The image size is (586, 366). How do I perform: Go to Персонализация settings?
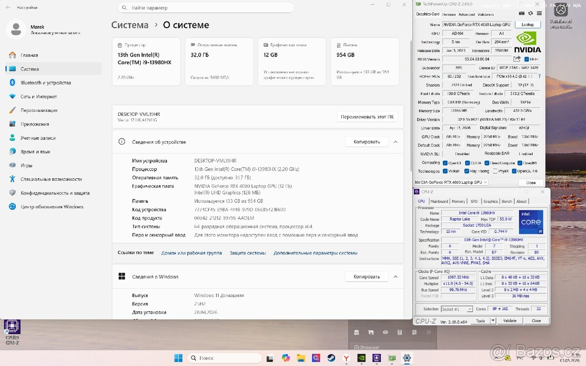click(x=53, y=110)
